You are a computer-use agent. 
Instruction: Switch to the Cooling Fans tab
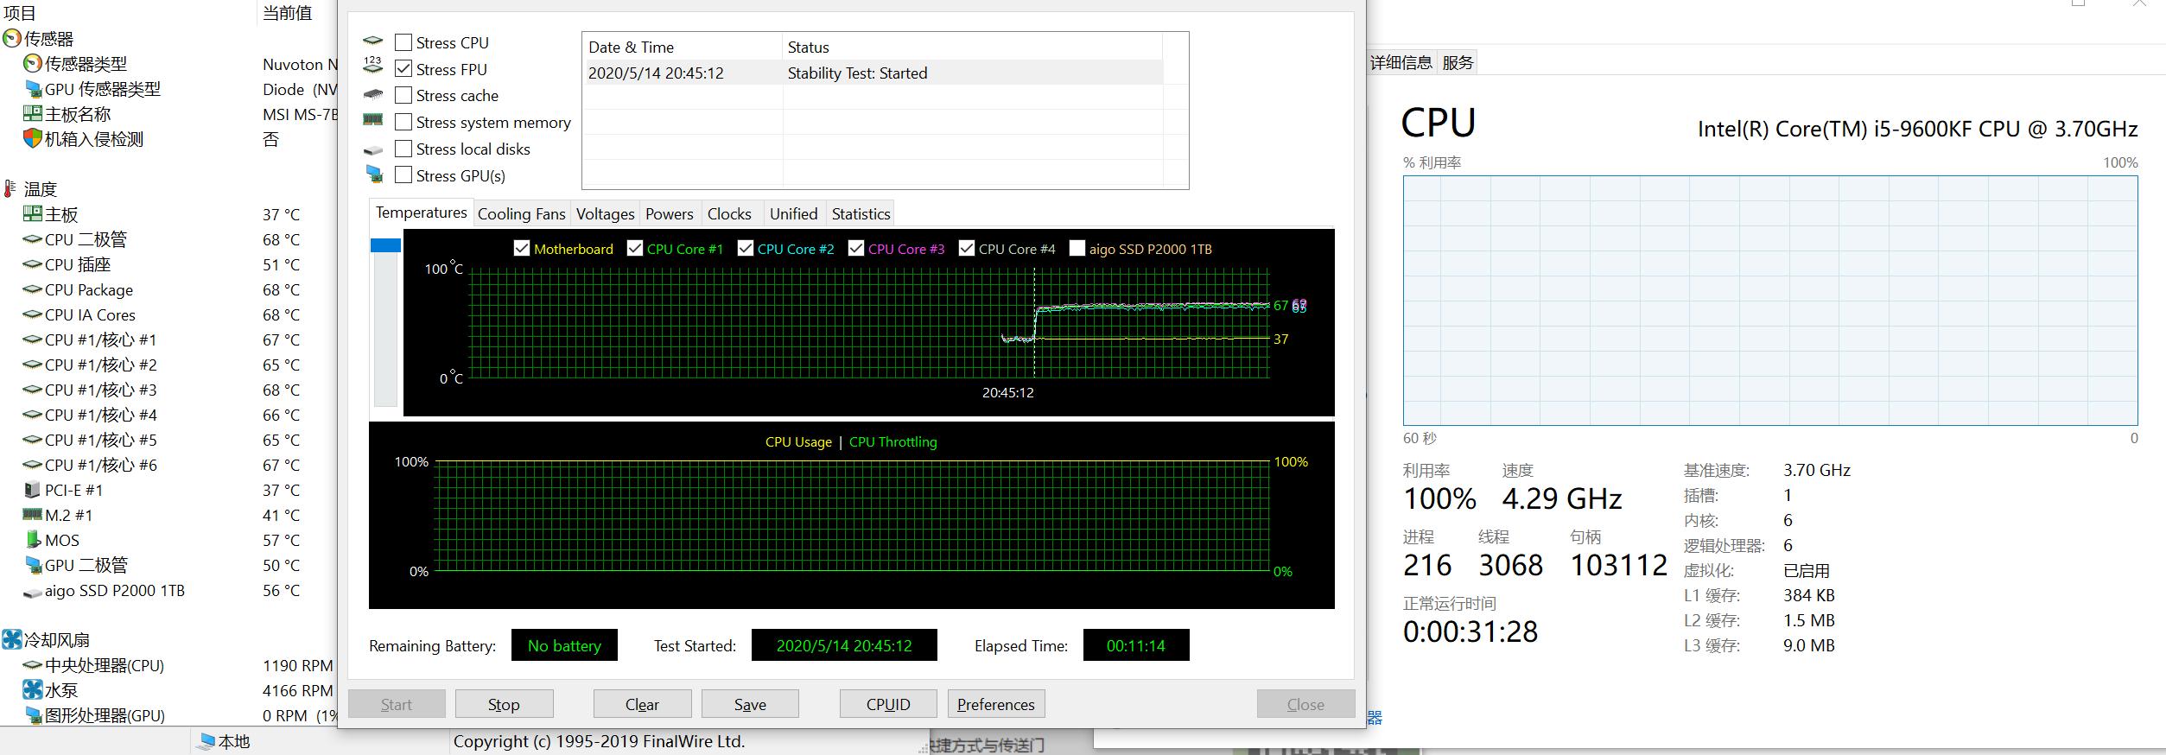522,214
